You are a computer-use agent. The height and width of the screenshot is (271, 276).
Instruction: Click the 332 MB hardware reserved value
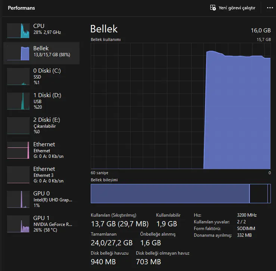244,235
